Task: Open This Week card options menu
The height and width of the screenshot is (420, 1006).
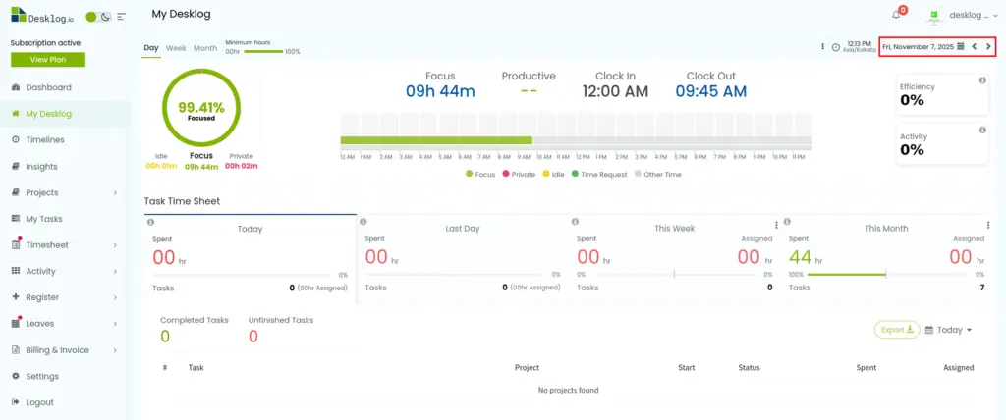Action: pyautogui.click(x=776, y=226)
